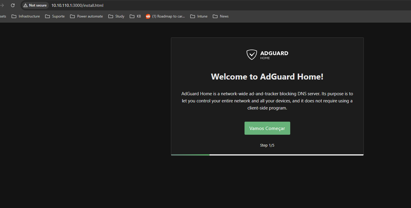Click the AdGuard Home shield logo
The image size is (411, 208).
point(252,55)
